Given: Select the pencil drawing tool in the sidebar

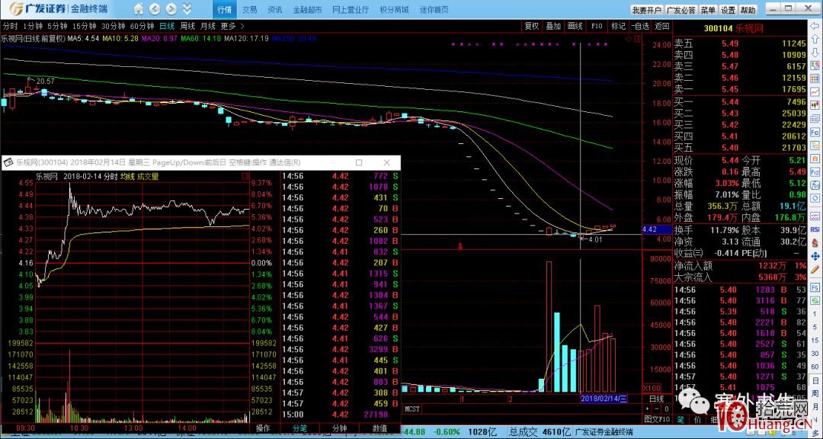Looking at the screenshot, I should (x=815, y=269).
